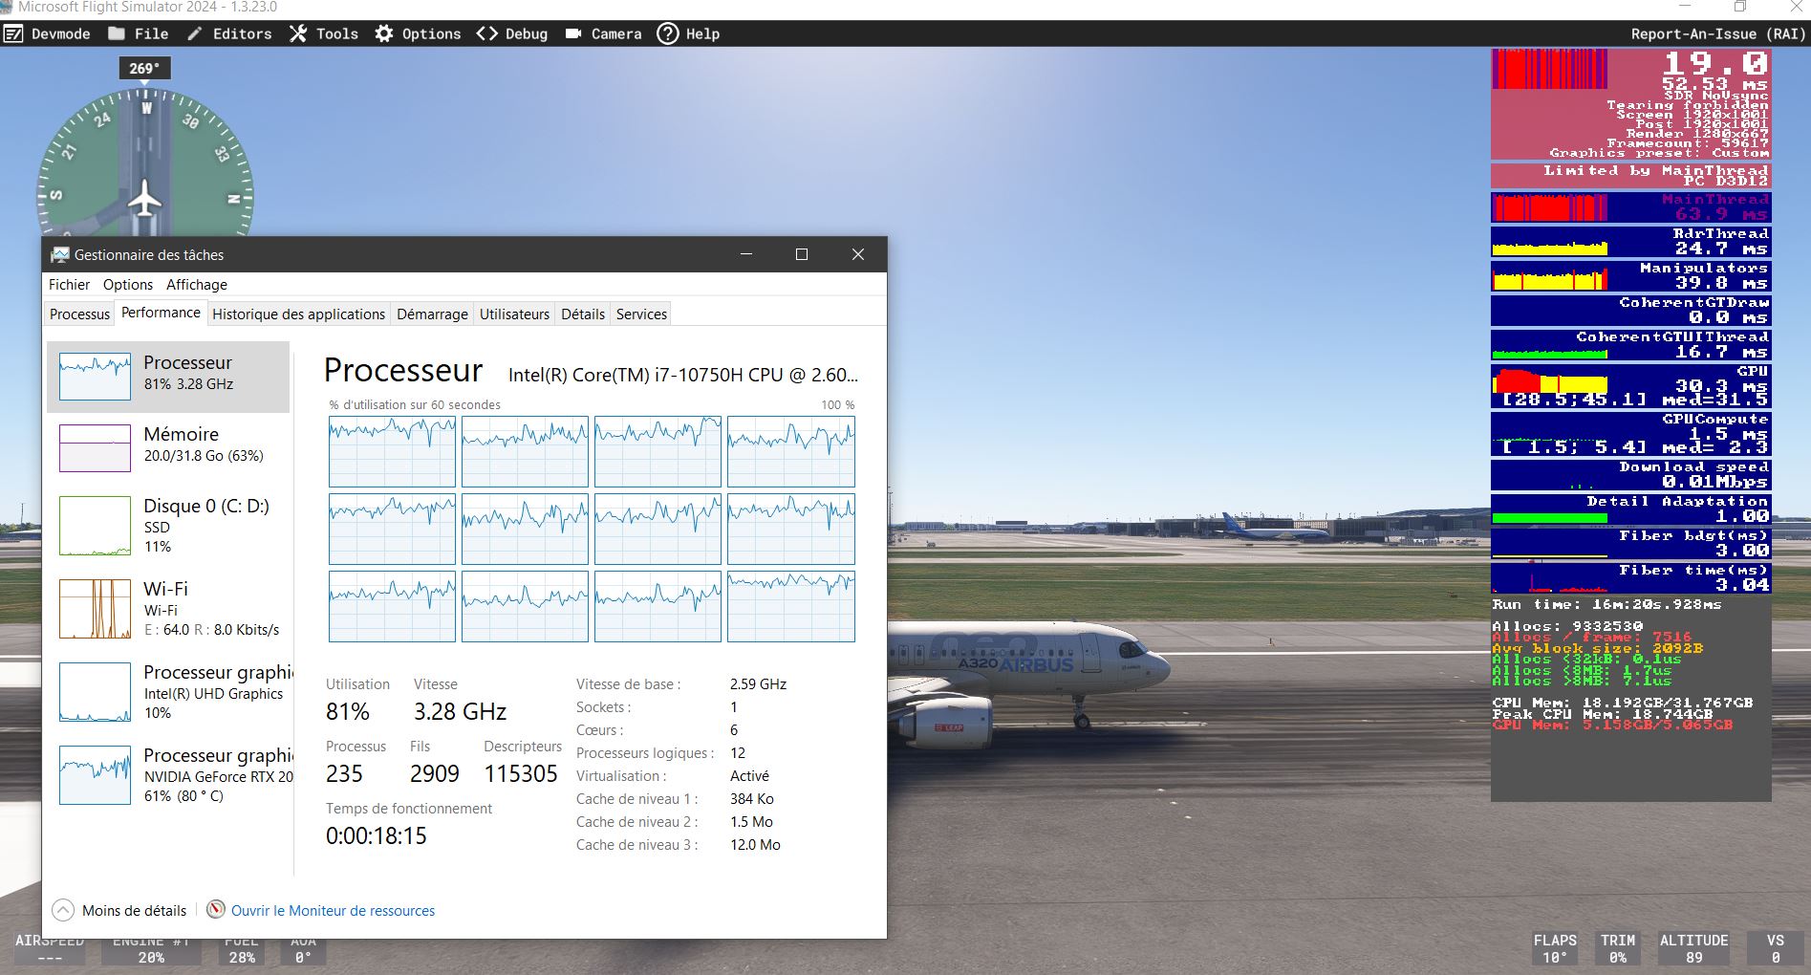Open the File menu in Flight Simulator
This screenshot has width=1811, height=975.
(x=139, y=33)
